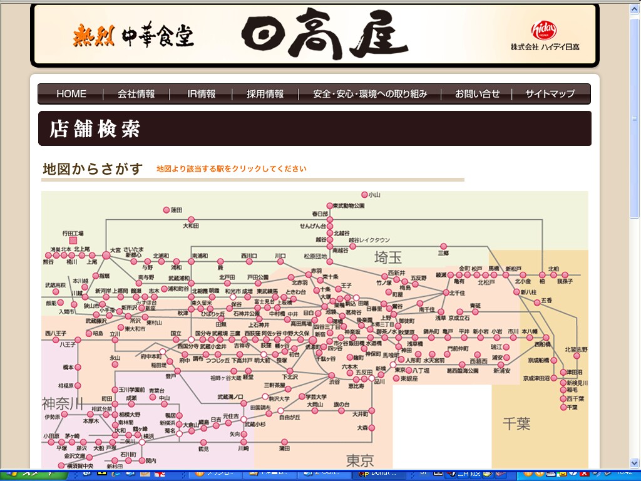Select the 川口 station dot
The height and width of the screenshot is (481, 641).
[280, 261]
